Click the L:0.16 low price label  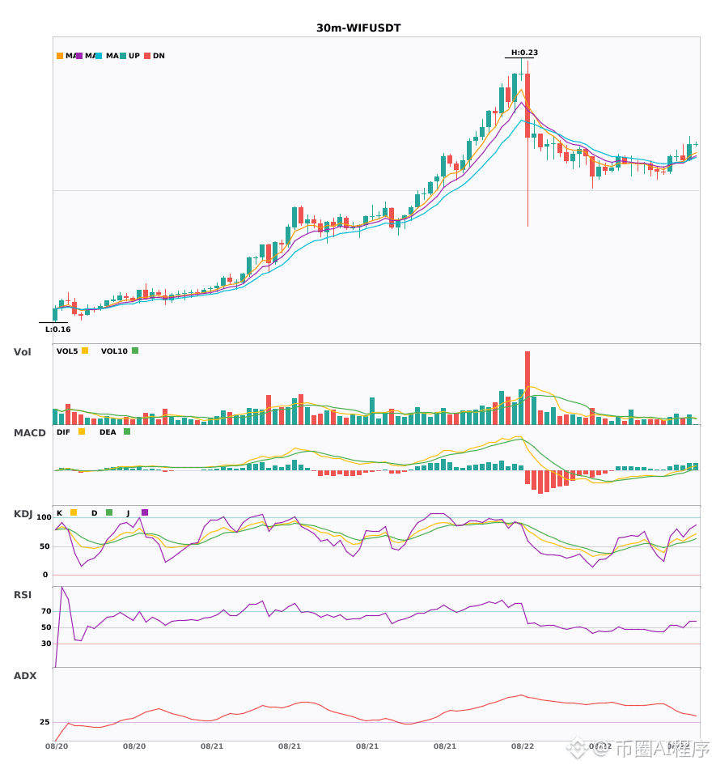pos(57,329)
